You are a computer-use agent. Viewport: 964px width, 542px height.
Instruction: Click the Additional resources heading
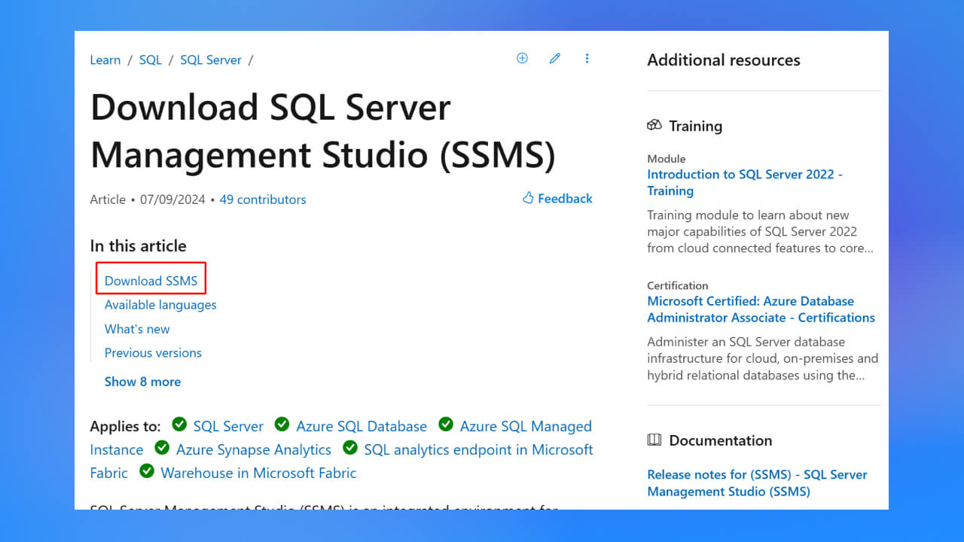[724, 60]
